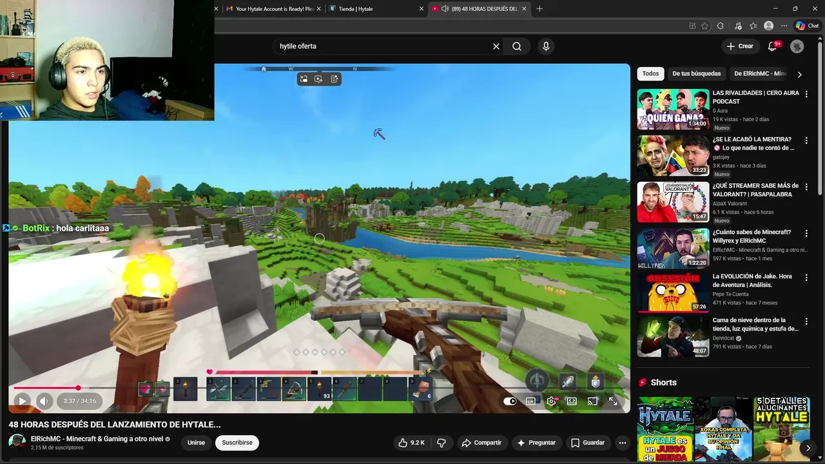Viewport: 825px width, 464px height.
Task: Open the ElRichMC channel avatar
Action: [x=17, y=443]
